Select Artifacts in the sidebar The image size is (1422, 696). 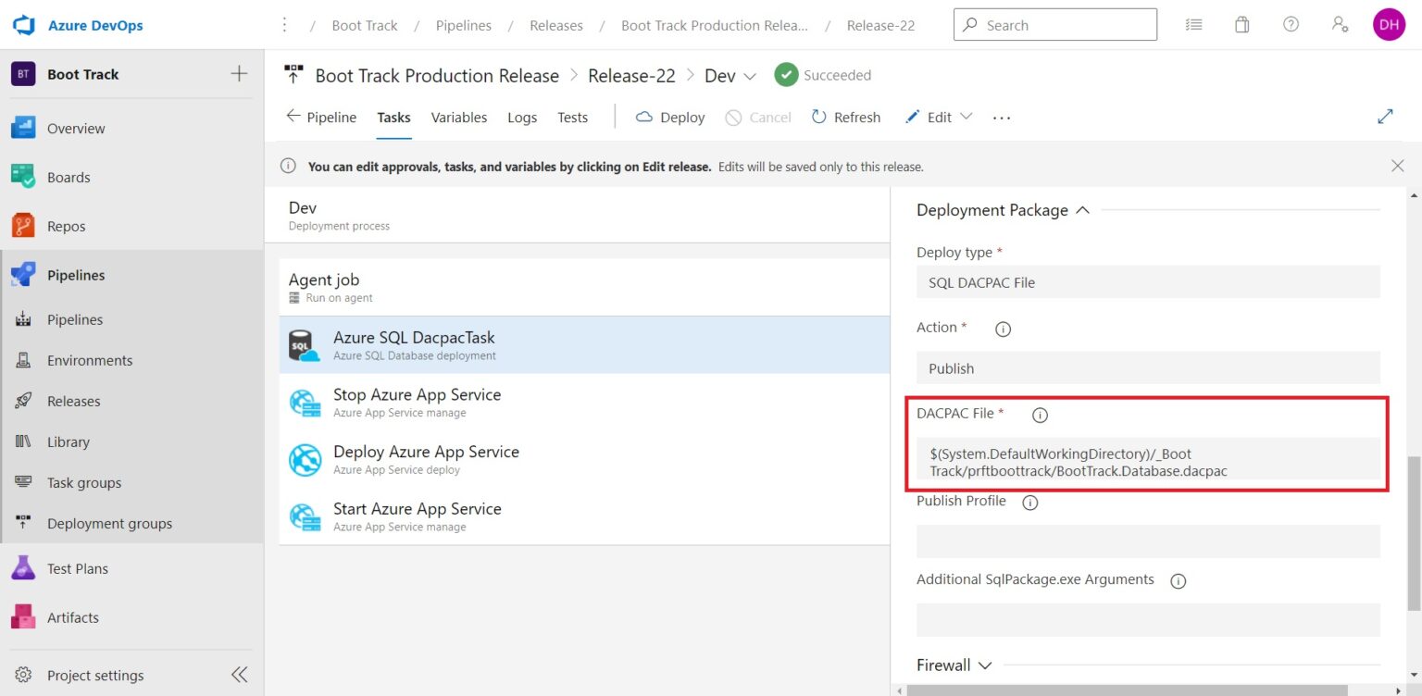pyautogui.click(x=72, y=617)
